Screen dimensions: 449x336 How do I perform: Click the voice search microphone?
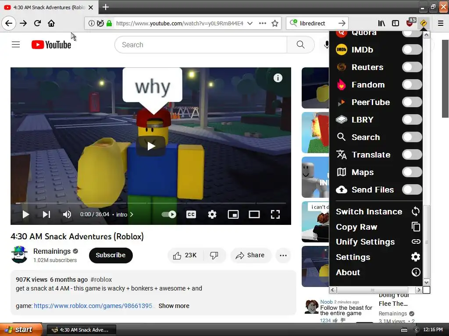(326, 45)
